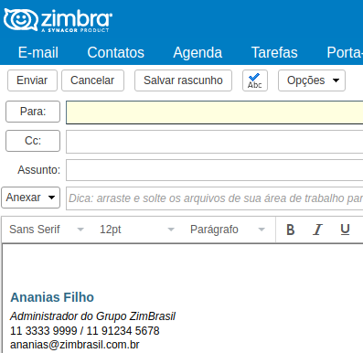Screen dimensions: 363x353
Task: Open the 12pt font size dropdown
Action: click(x=137, y=230)
